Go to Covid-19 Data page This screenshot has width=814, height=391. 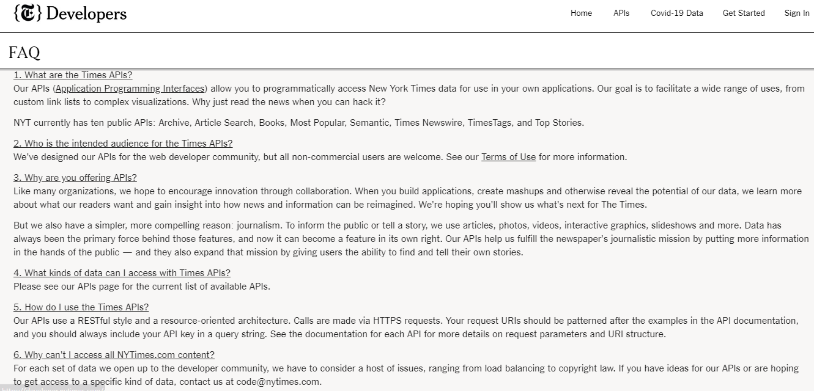[677, 13]
